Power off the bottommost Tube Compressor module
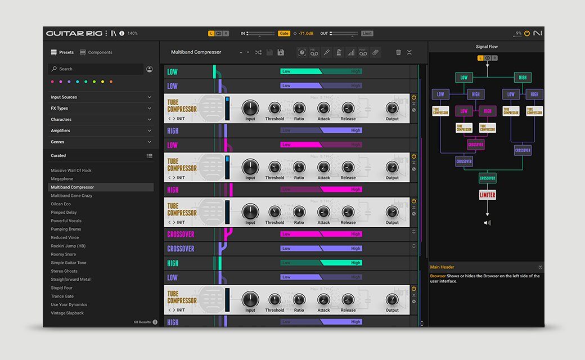The height and width of the screenshot is (360, 585). click(414, 289)
